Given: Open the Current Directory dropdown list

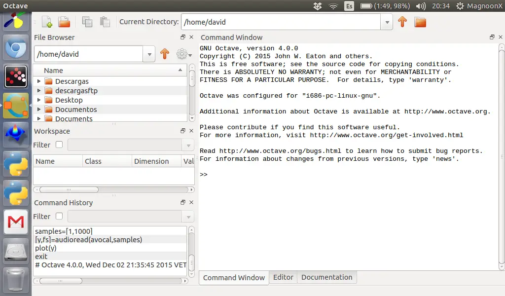Looking at the screenshot, I should point(387,22).
